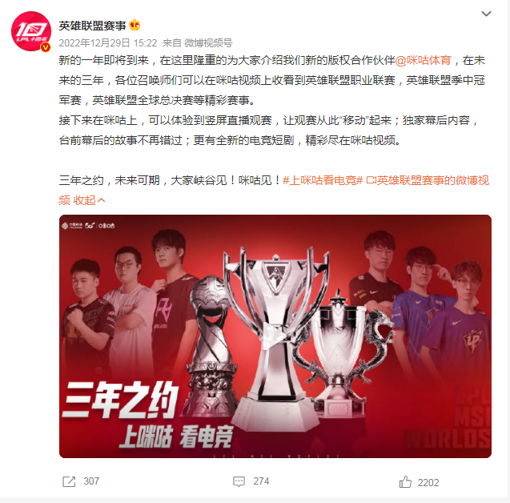Click the 307 repost count
The width and height of the screenshot is (510, 503).
tap(91, 481)
